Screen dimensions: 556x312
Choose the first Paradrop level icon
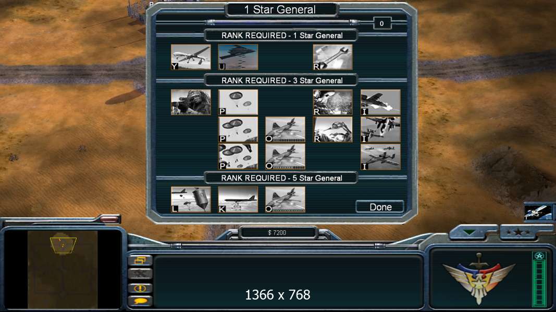(x=238, y=102)
